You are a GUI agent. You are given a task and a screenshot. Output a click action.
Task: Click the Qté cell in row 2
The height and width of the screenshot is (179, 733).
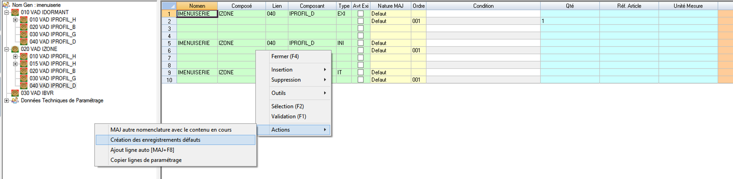tap(570, 21)
